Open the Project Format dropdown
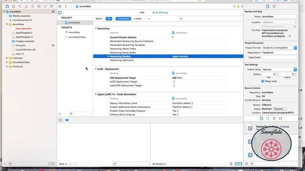This screenshot has width=305, height=171. [x=279, y=47]
